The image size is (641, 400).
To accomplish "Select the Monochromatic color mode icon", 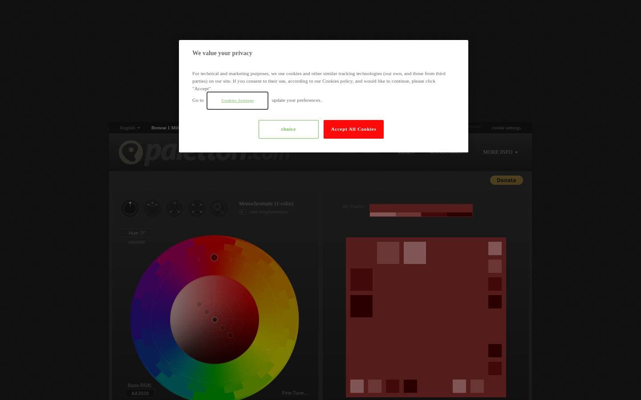I will (x=130, y=208).
